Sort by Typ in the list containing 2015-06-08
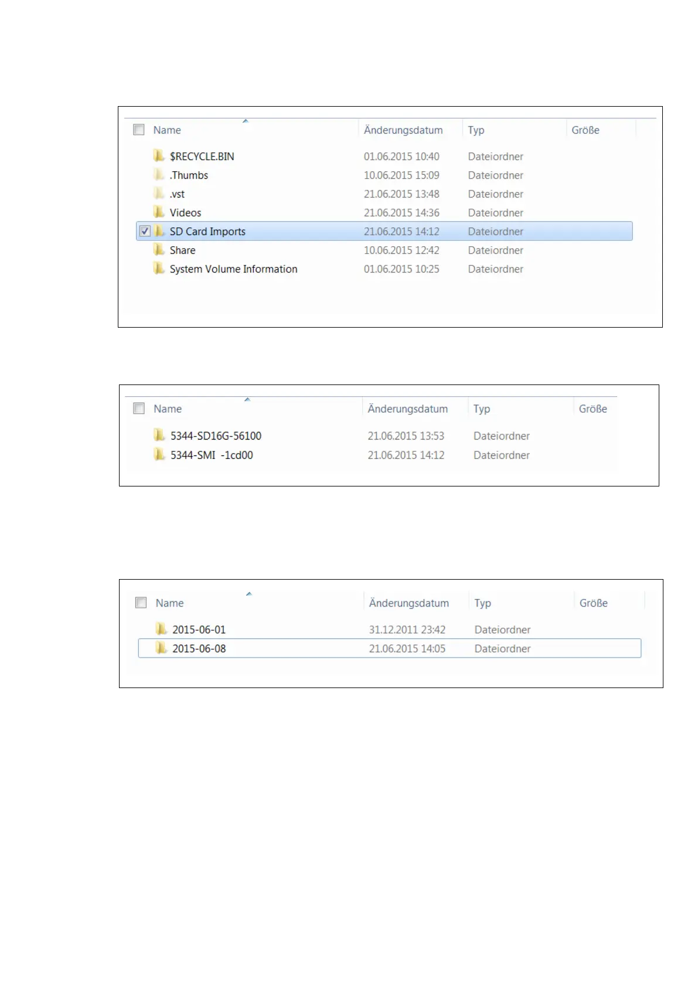This screenshot has height=987, width=698. pyautogui.click(x=483, y=604)
